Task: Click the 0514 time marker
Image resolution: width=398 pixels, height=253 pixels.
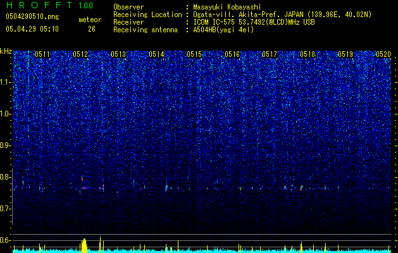Action: pos(156,54)
